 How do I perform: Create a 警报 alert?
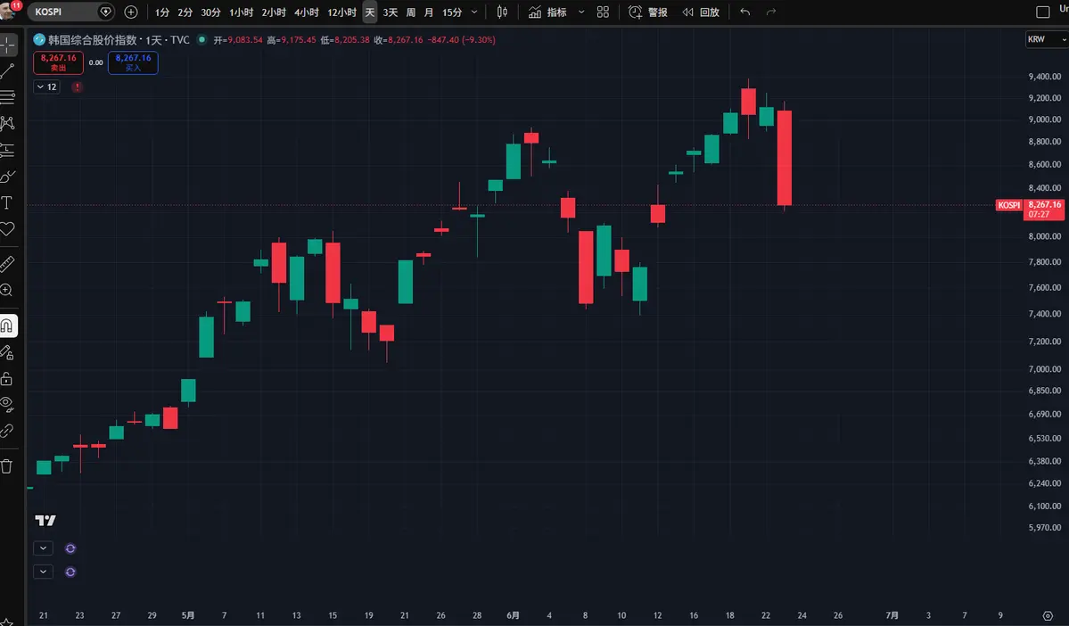click(x=647, y=12)
